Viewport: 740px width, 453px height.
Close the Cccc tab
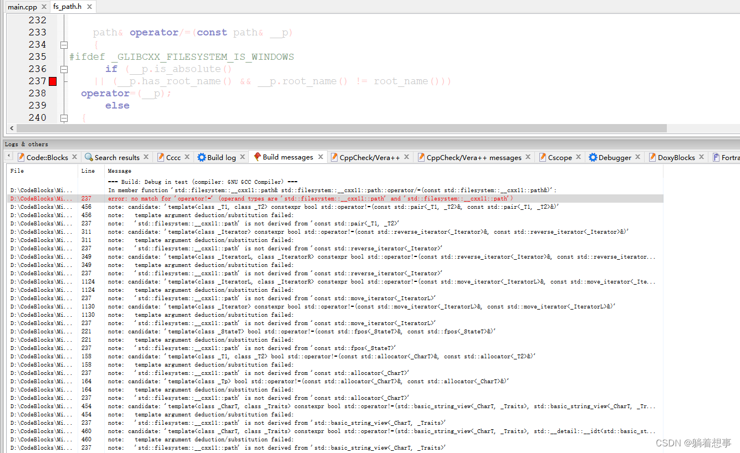click(187, 157)
